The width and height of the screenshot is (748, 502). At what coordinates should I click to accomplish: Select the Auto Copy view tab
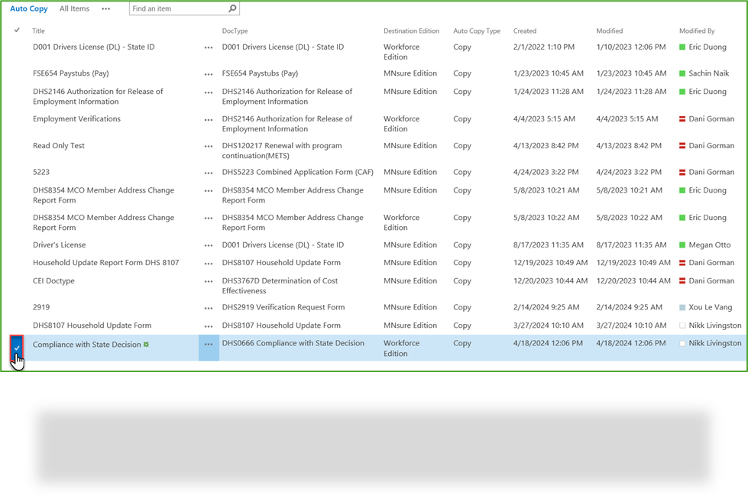coord(28,8)
